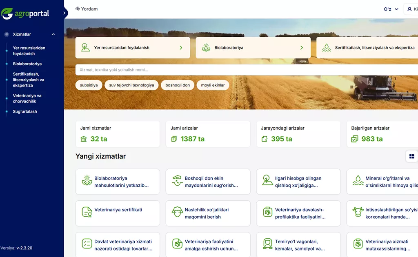Toggle the subsidiya filter tag
418x257 pixels.
[89, 85]
